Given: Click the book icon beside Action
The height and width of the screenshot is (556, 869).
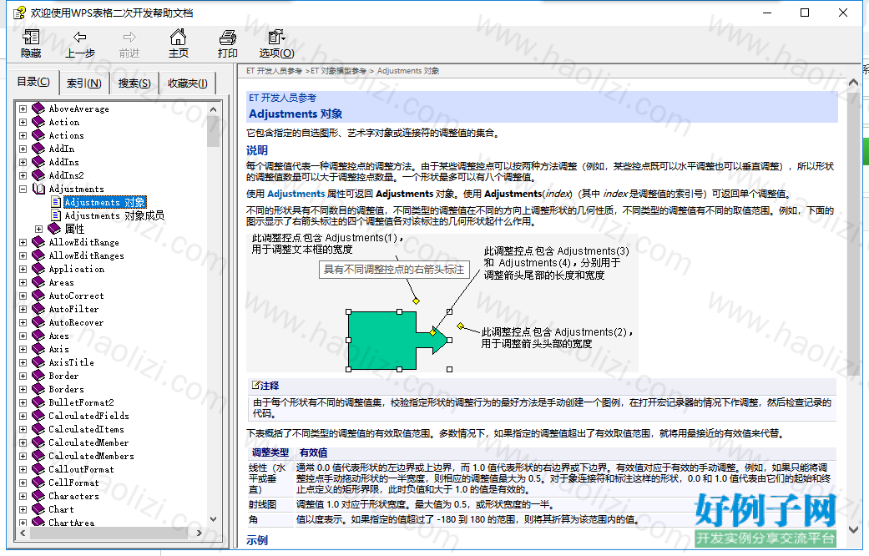Looking at the screenshot, I should (x=38, y=121).
